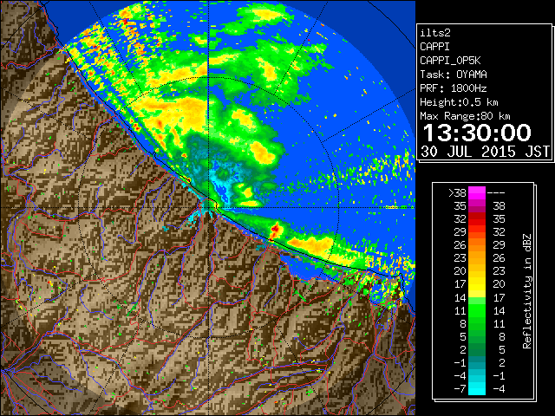Click the 'CAPPI_0P5K' text line
Screen dimensions: 555x416
450,61
